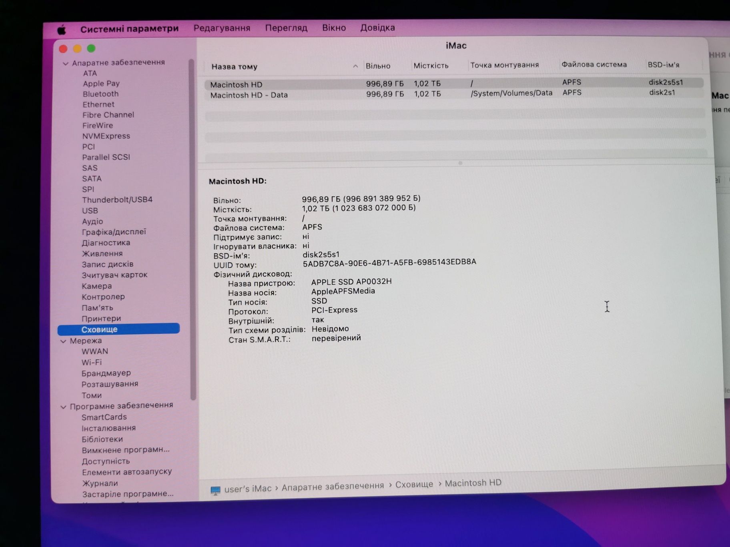Click the pane splitter handle dot
The width and height of the screenshot is (730, 547).
(x=460, y=163)
